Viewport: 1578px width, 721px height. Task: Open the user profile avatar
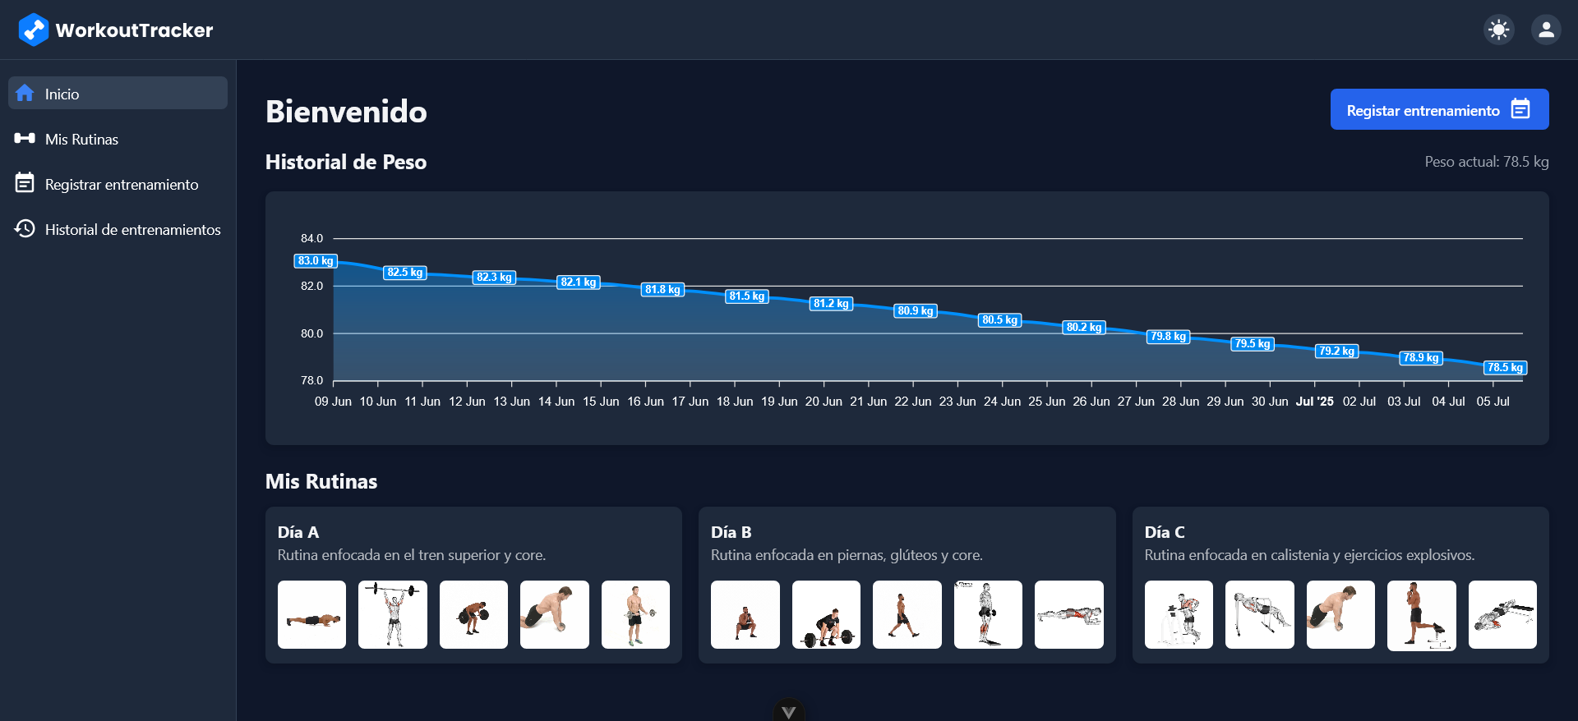(x=1546, y=30)
